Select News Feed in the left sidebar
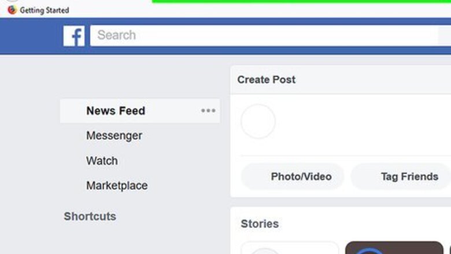 click(x=116, y=111)
